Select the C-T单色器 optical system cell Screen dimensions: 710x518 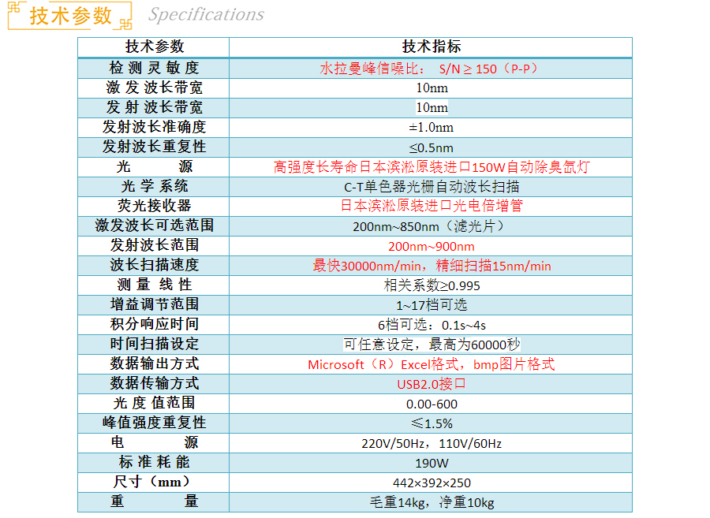click(x=431, y=187)
